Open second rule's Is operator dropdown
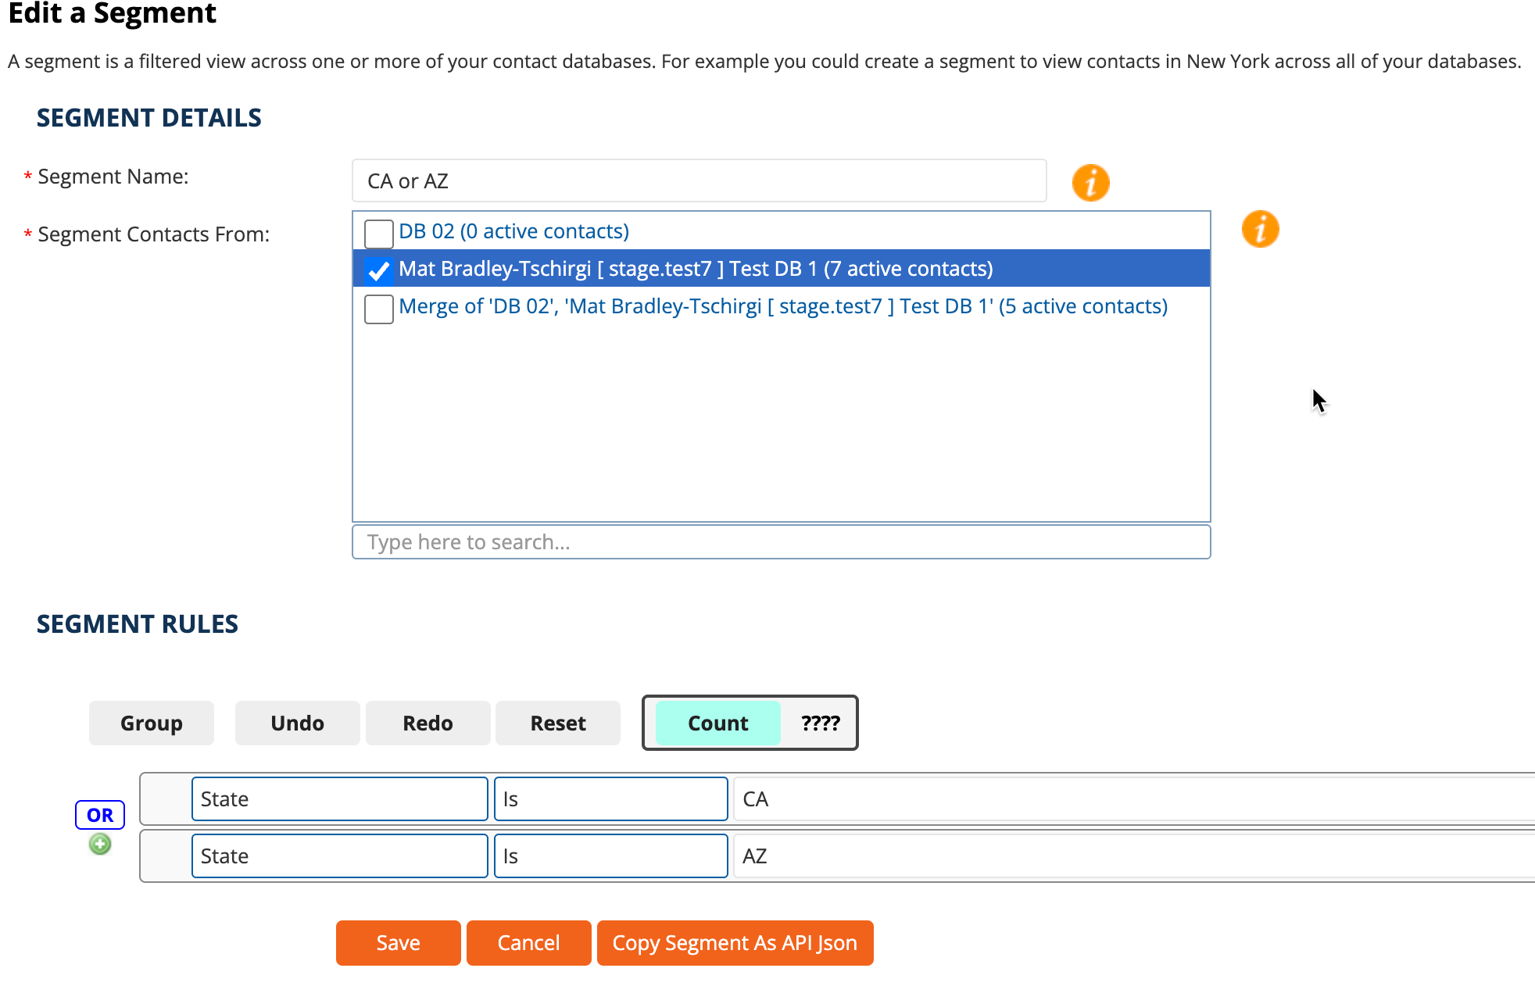The height and width of the screenshot is (986, 1535). click(610, 856)
